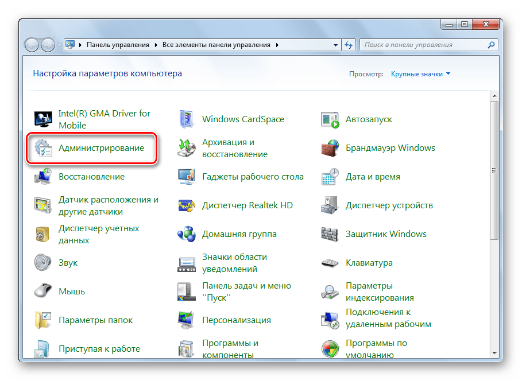Screen dimensions: 522x381
Task: Expand the Крупные значки view dropdown
Action: pos(420,74)
